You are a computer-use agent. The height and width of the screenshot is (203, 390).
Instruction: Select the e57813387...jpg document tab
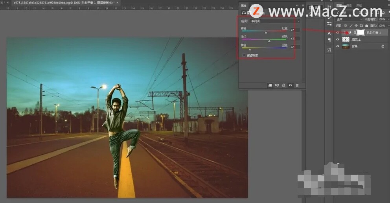click(64, 2)
